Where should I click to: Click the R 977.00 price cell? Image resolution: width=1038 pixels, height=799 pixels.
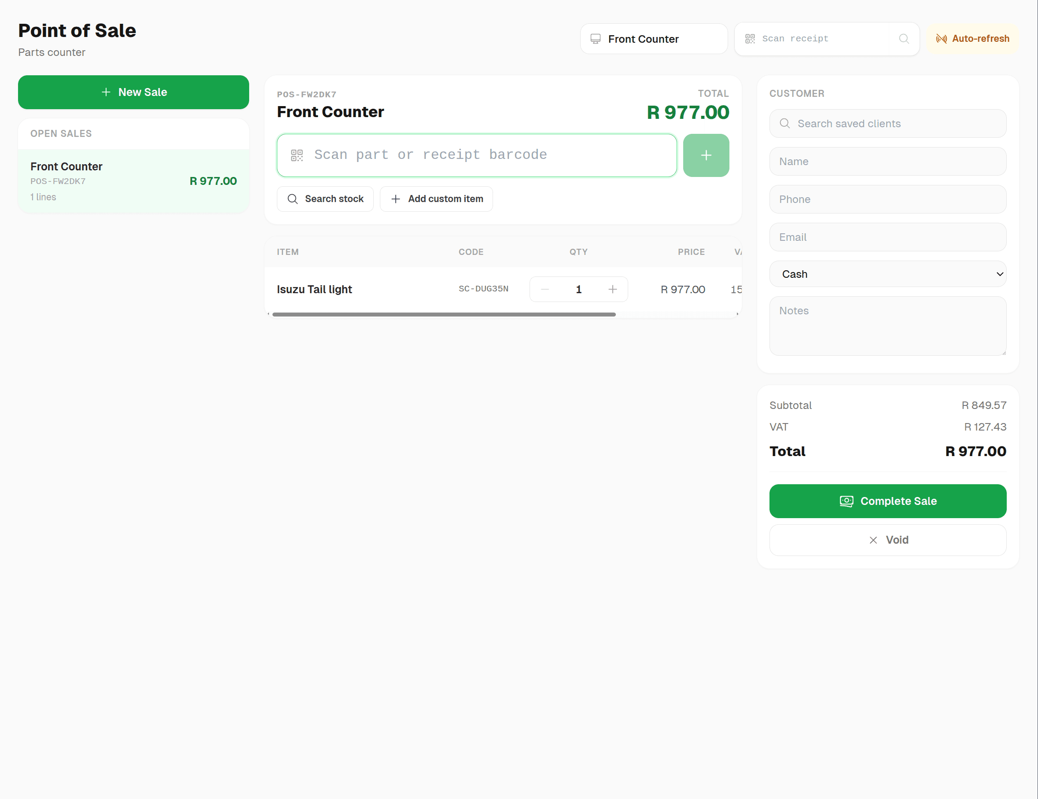tap(682, 289)
